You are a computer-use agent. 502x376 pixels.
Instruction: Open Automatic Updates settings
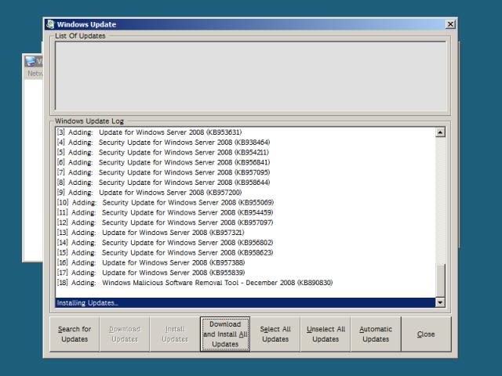point(376,334)
